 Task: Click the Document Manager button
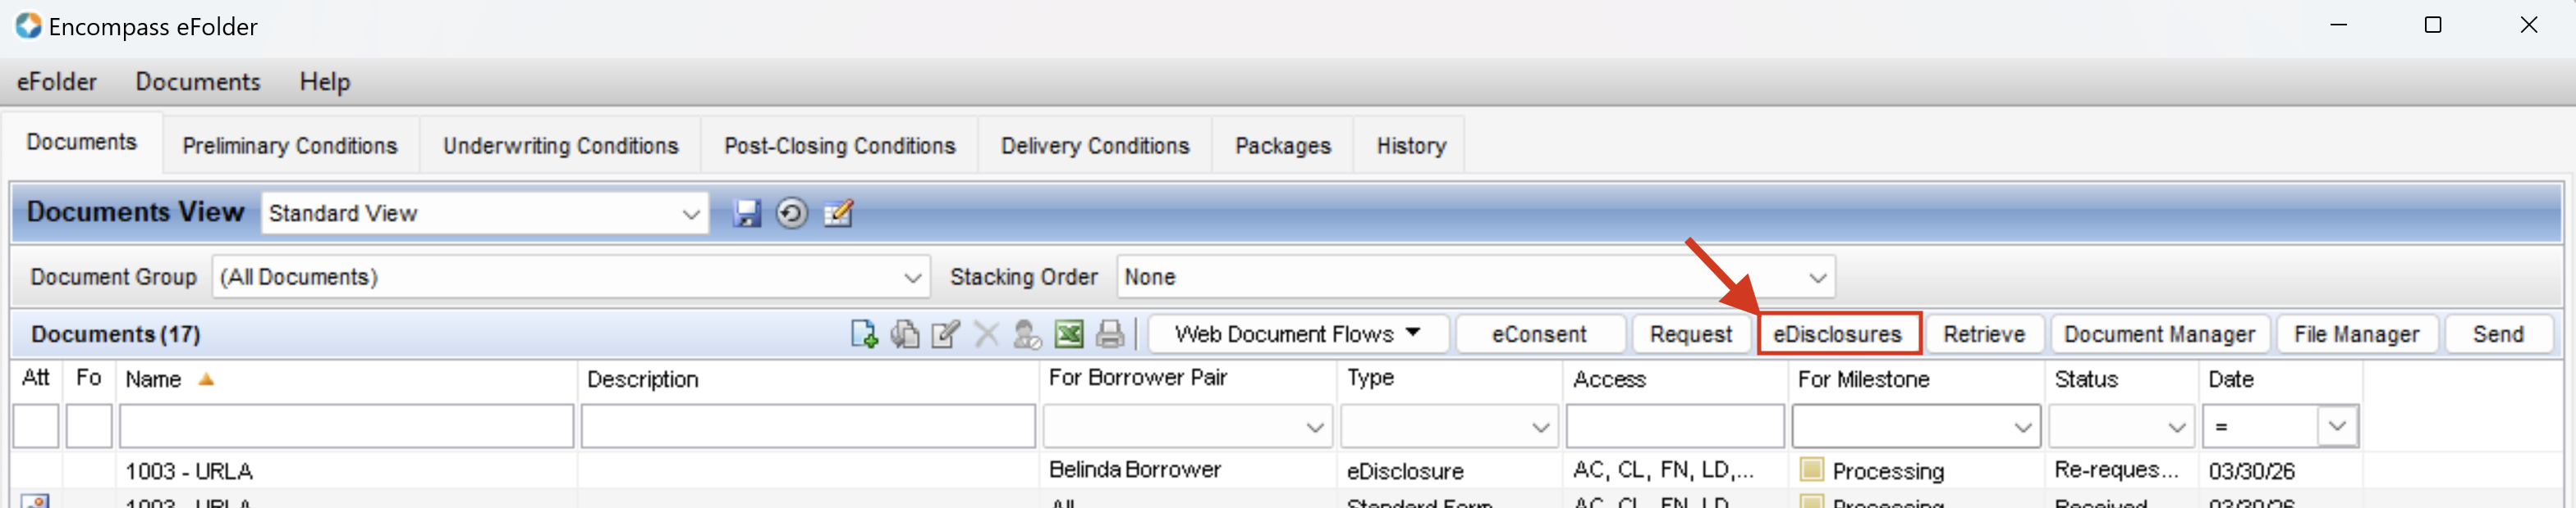tap(2158, 334)
